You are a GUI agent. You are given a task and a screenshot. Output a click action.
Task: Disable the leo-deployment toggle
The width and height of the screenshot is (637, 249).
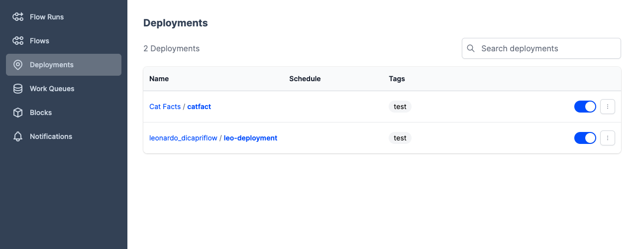click(x=585, y=138)
